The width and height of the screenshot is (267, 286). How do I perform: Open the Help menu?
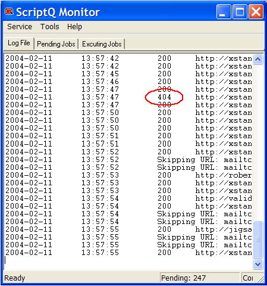pyautogui.click(x=74, y=27)
